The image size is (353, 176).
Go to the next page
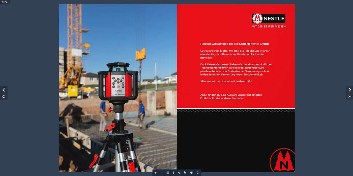coord(349,90)
